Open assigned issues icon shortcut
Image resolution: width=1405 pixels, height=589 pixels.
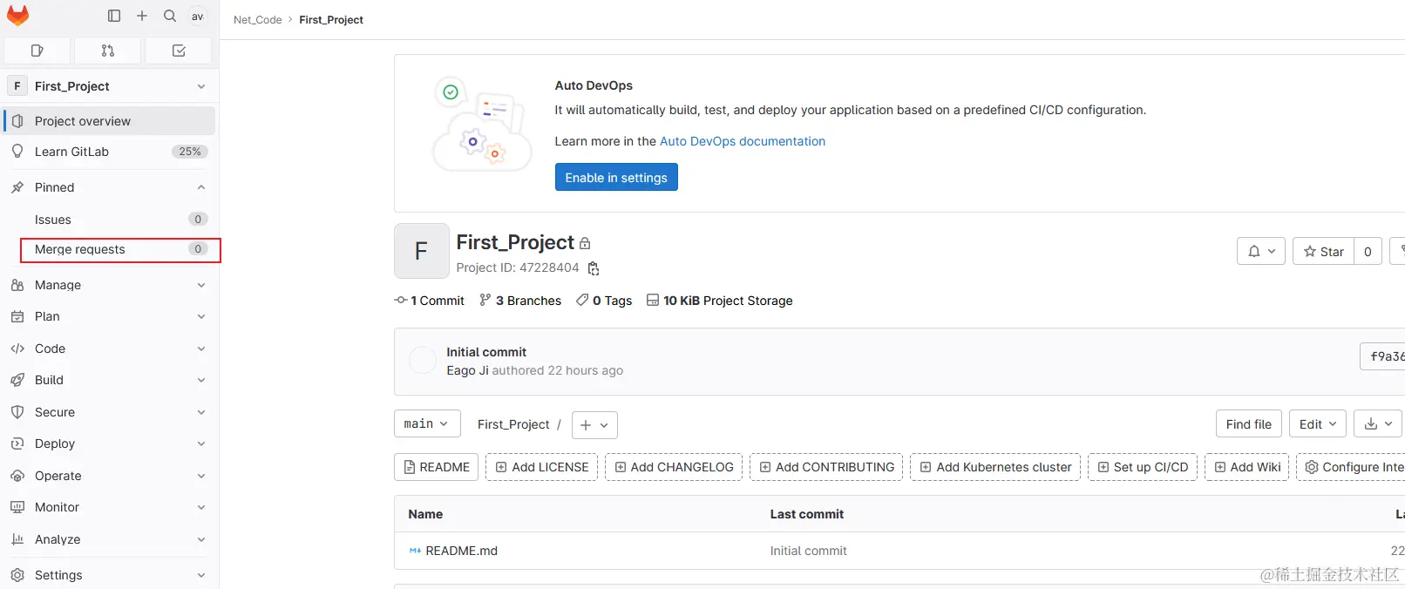[x=37, y=51]
